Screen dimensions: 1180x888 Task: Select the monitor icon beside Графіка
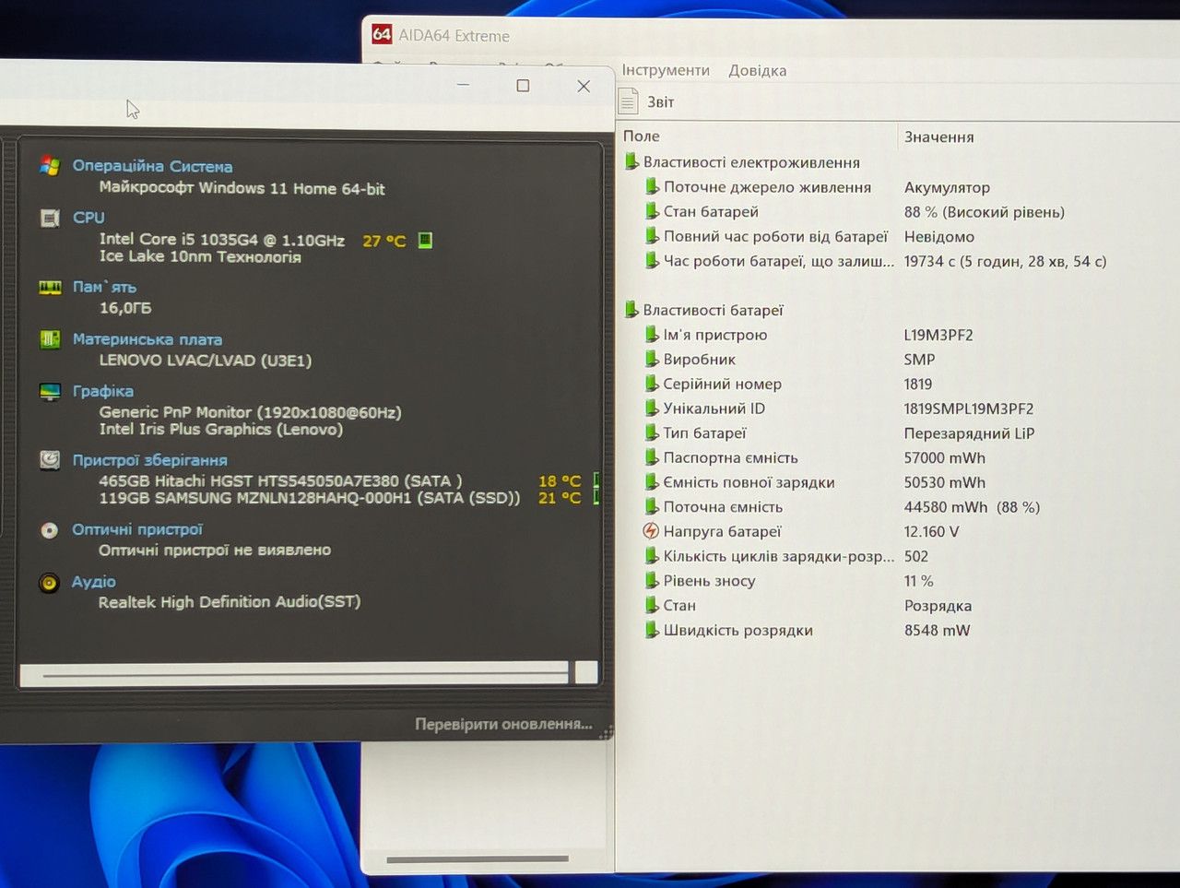coord(50,392)
